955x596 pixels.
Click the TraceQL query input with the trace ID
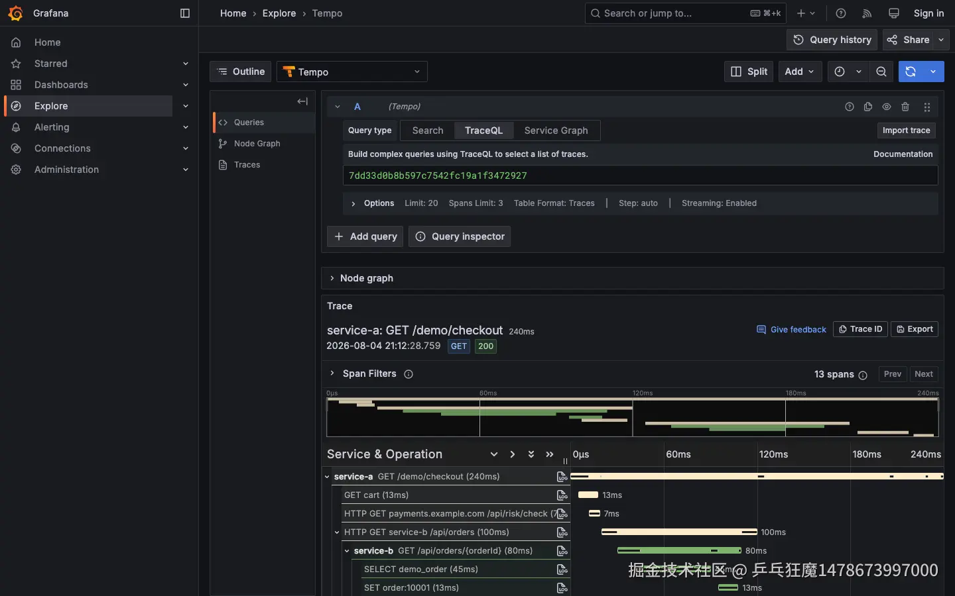641,175
